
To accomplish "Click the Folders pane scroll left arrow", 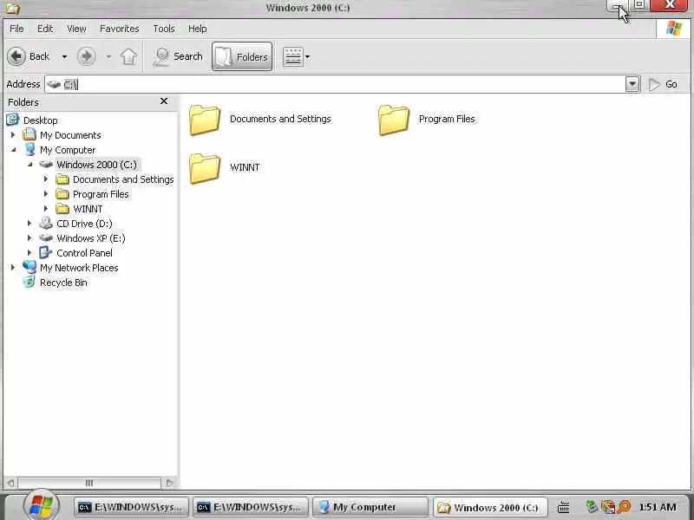I will point(10,483).
